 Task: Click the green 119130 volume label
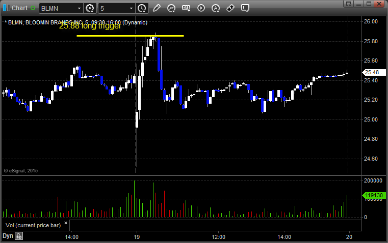pos(374,195)
